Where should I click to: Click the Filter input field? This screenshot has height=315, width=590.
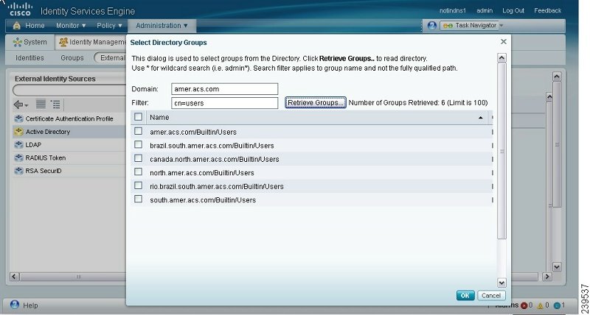coord(225,103)
